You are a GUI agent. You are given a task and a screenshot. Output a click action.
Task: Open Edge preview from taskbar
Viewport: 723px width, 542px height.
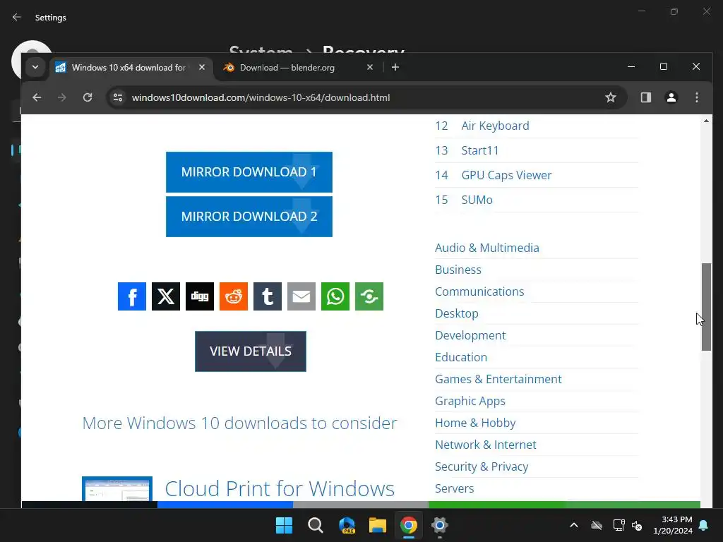(347, 525)
